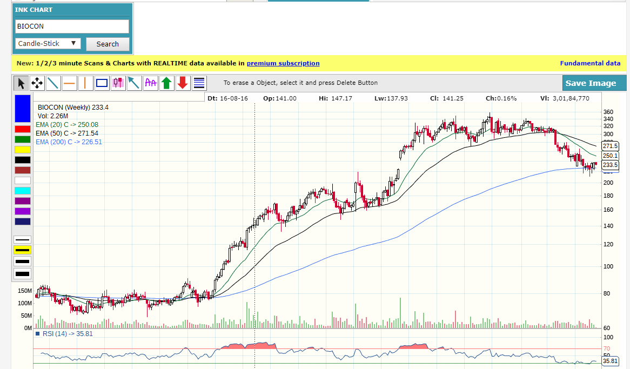630x369 pixels.
Task: Open the premium subscription link
Action: (283, 63)
